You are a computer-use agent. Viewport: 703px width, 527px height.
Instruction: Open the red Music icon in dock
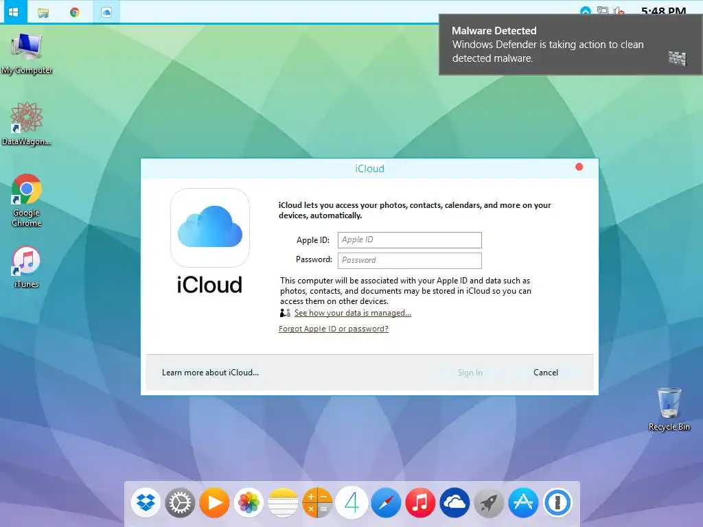coord(420,502)
